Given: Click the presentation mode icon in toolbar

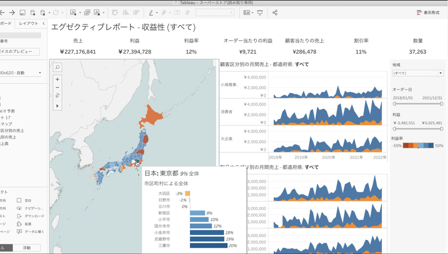Looking at the screenshot, I should 260,12.
